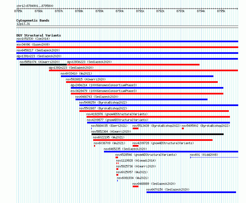This screenshot has width=246, height=203.
Task: Select the red nsv5513439 variant bar
Action: click(135, 128)
